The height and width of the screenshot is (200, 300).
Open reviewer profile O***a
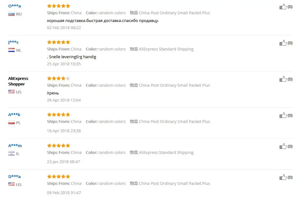click(15, 6)
